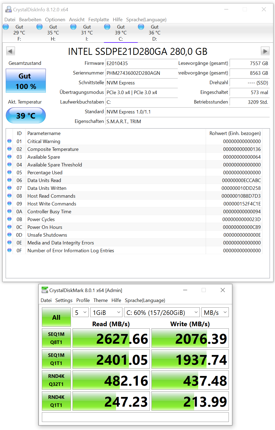Click the 39 °C temperature button

coord(26,115)
